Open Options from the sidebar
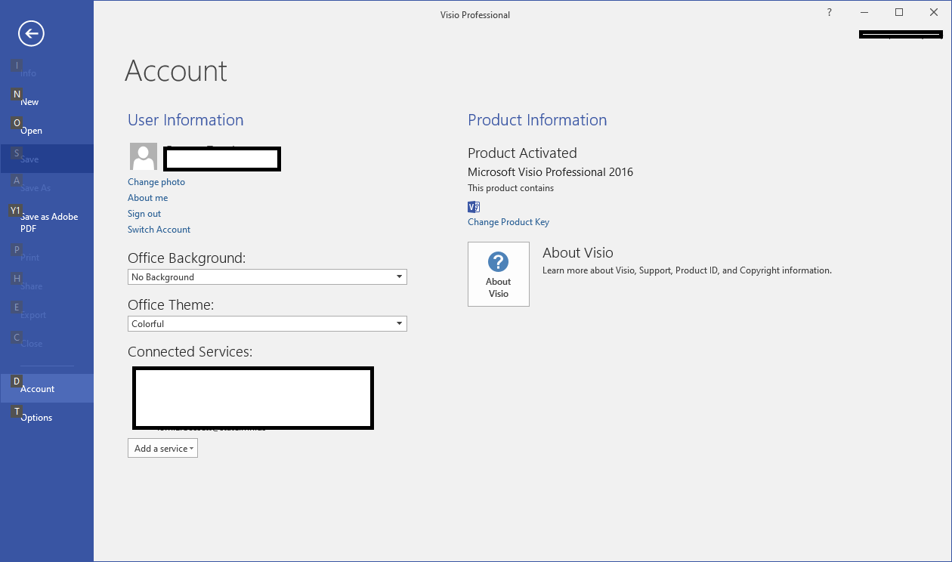Screen dimensions: 952x562 (x=47, y=418)
